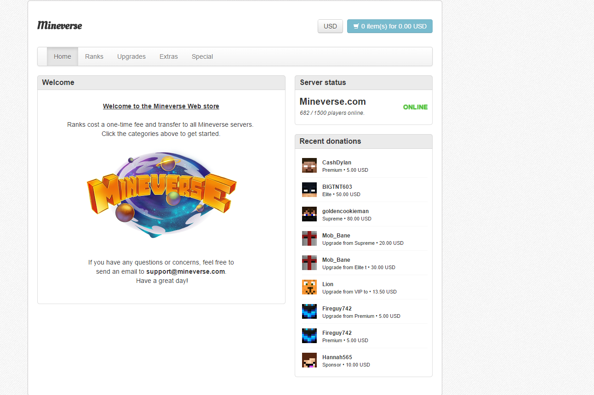Click the Ranks cost a one-time fee sentence

[160, 124]
